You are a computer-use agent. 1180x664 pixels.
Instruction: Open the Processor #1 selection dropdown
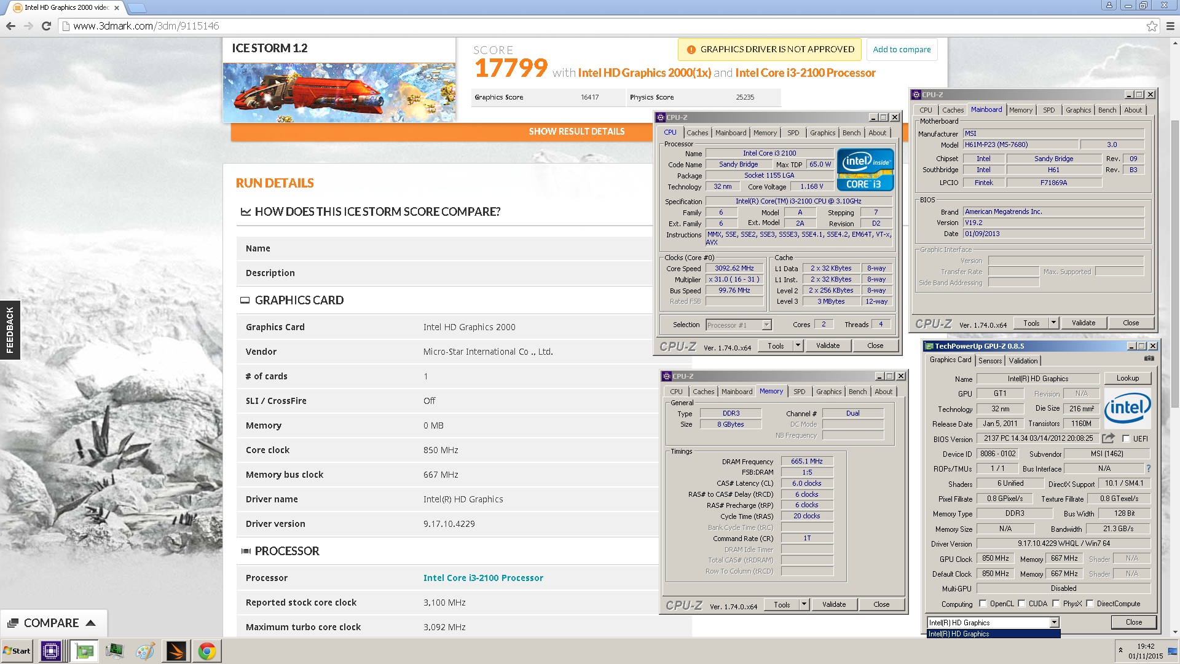766,325
